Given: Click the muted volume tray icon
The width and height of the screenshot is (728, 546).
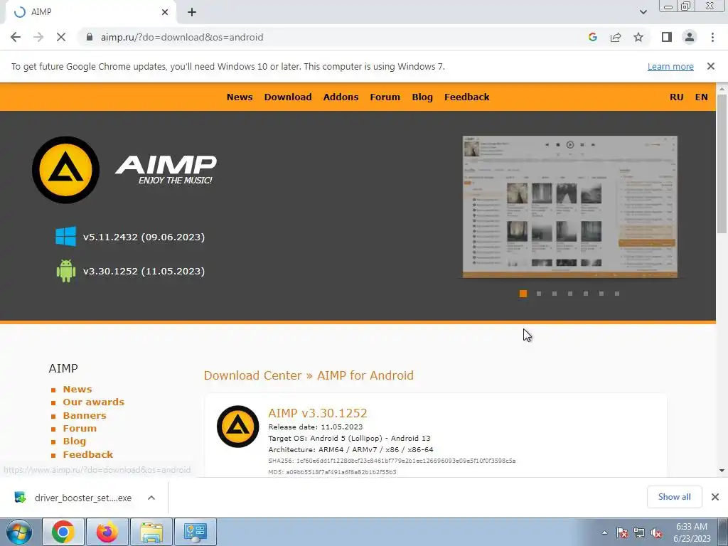Looking at the screenshot, I should [x=656, y=533].
